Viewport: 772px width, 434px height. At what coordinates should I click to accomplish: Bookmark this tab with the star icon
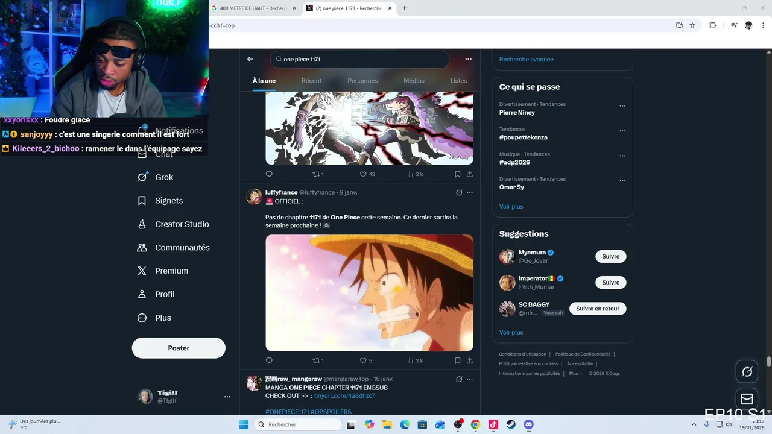point(692,25)
